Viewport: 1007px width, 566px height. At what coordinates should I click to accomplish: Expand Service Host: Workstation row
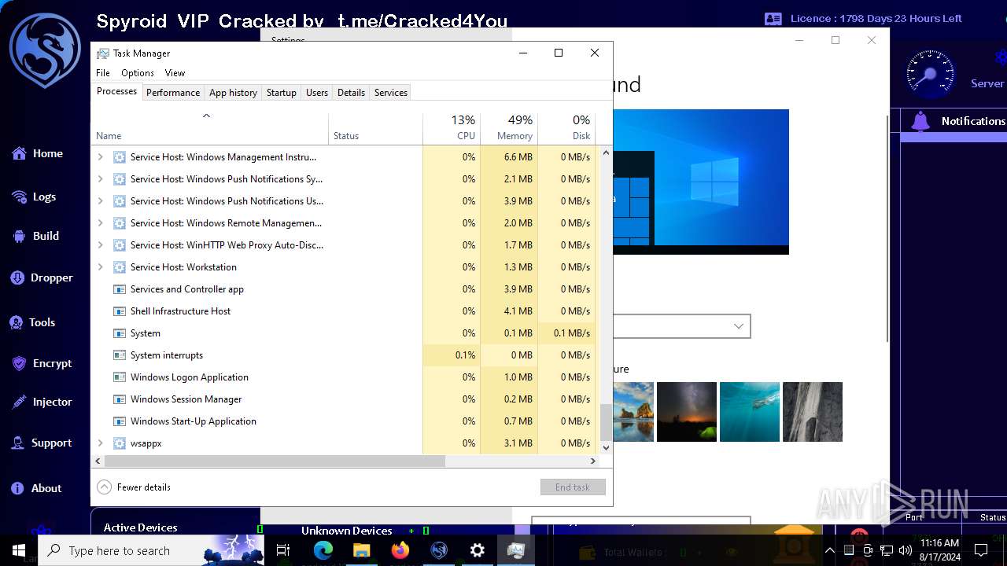pyautogui.click(x=100, y=267)
